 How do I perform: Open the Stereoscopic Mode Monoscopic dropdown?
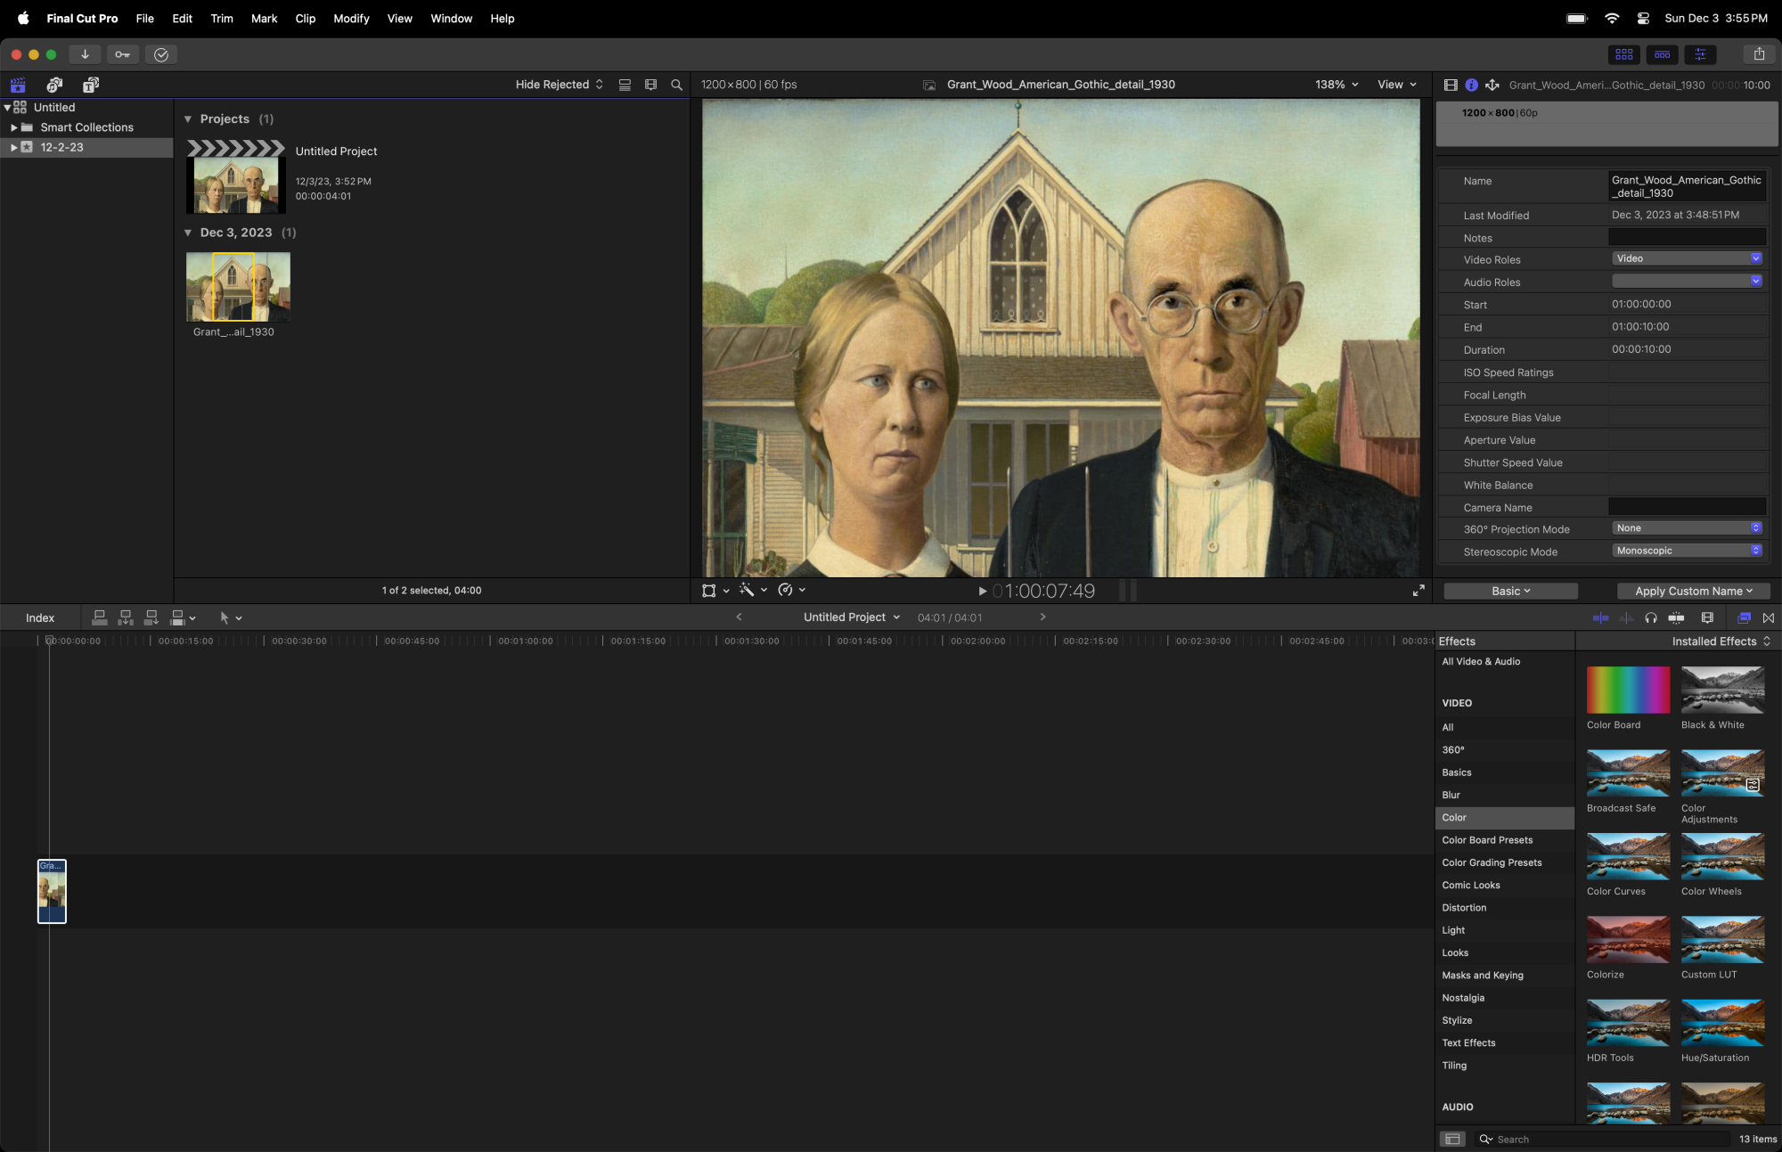(1687, 551)
